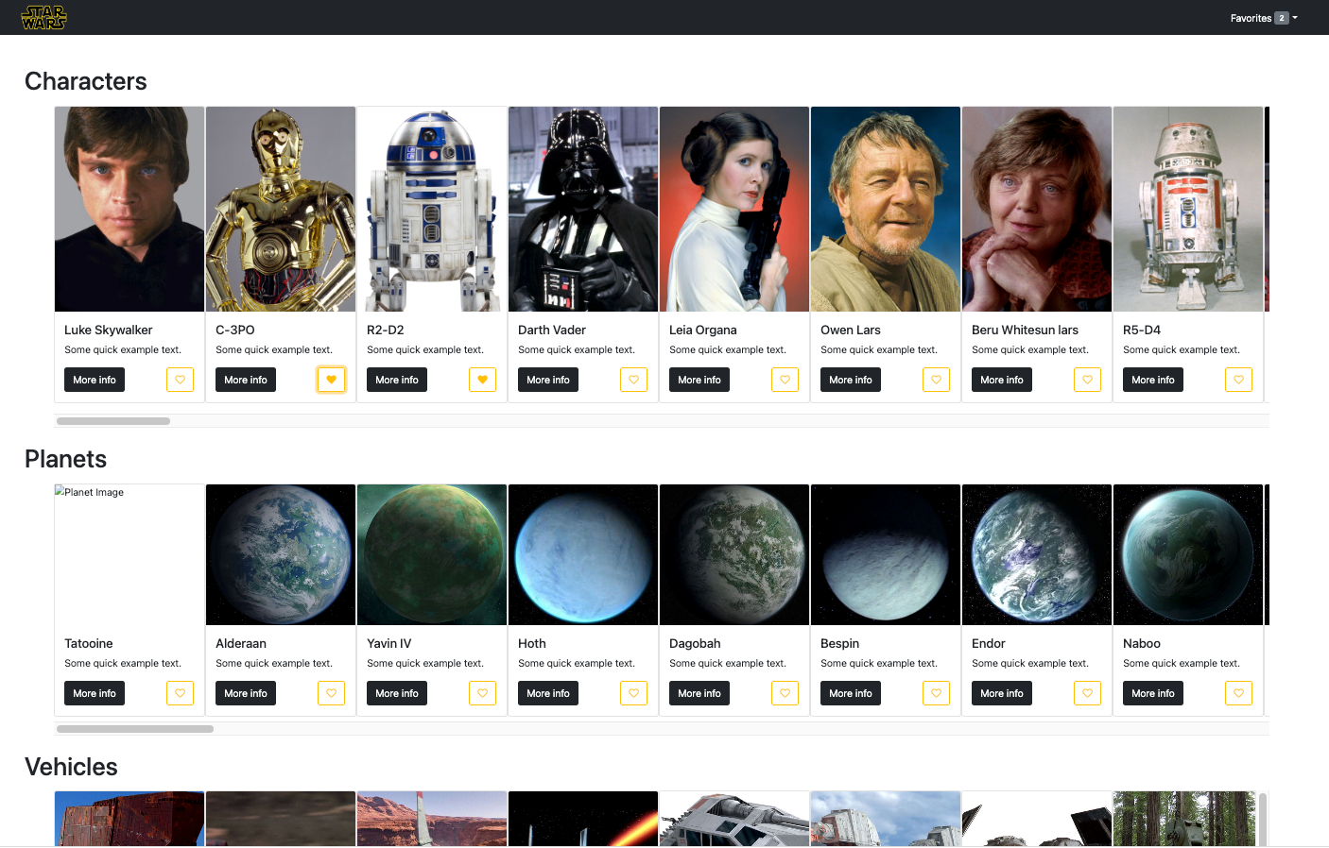Click the Alderaan planet image

coord(281,554)
